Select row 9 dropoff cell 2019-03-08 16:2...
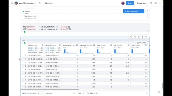172x96 pixels. coord(53,87)
